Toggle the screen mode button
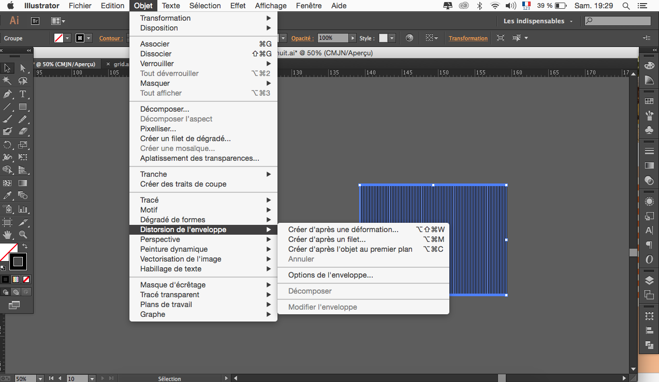Image resolution: width=659 pixels, height=382 pixels. click(x=14, y=305)
